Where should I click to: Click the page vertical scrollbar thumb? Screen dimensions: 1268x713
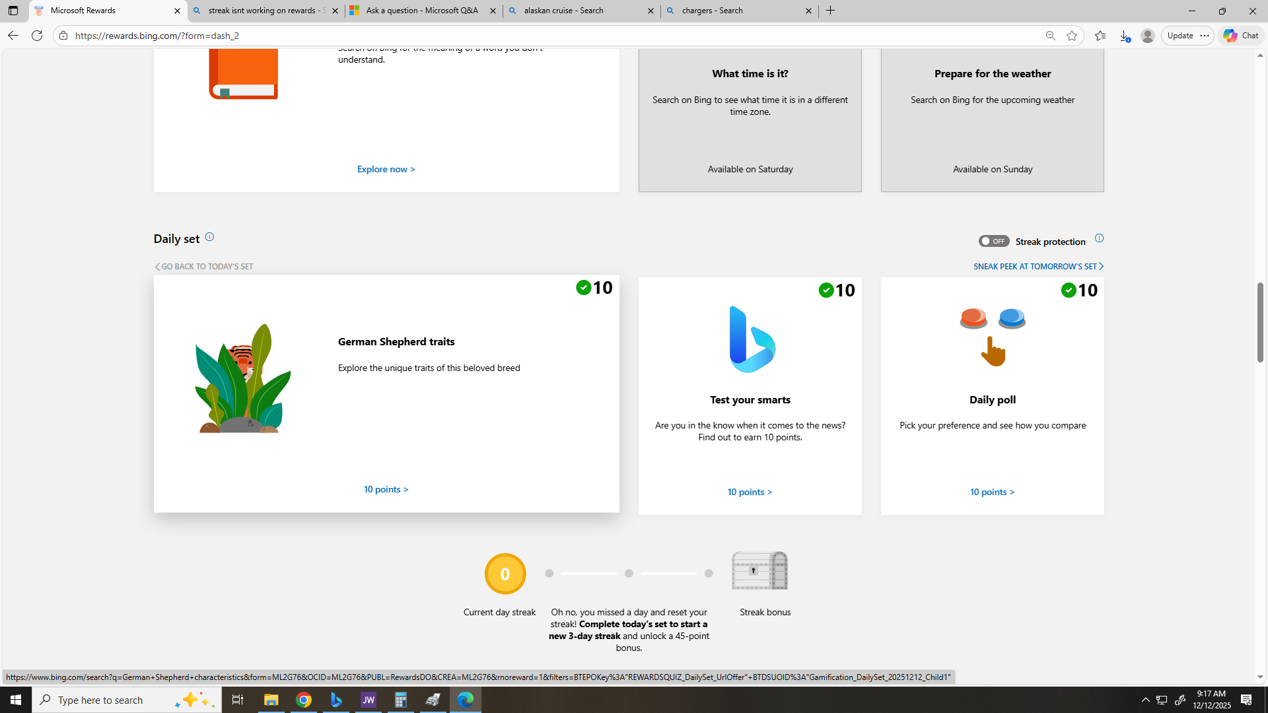[1260, 322]
